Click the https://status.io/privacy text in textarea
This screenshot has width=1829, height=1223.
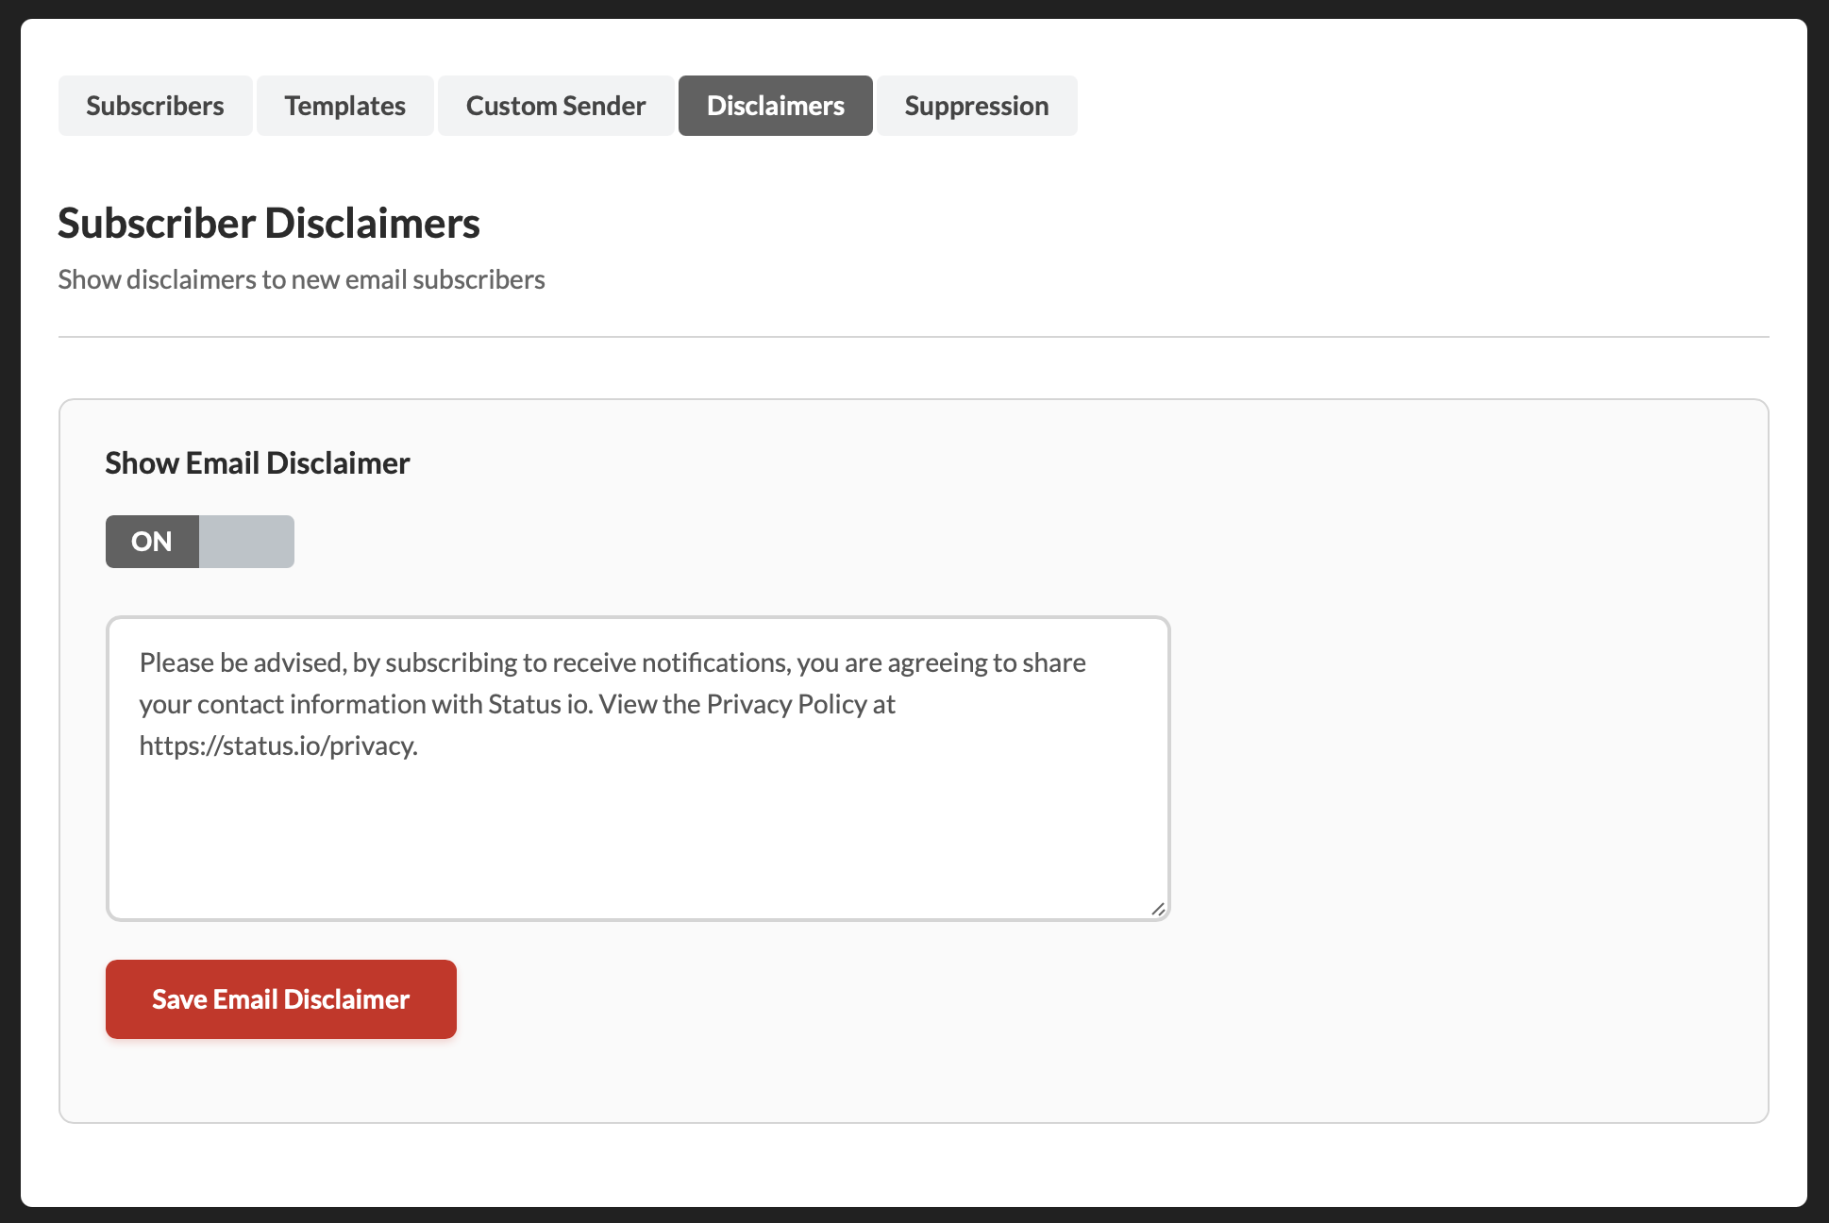[277, 746]
